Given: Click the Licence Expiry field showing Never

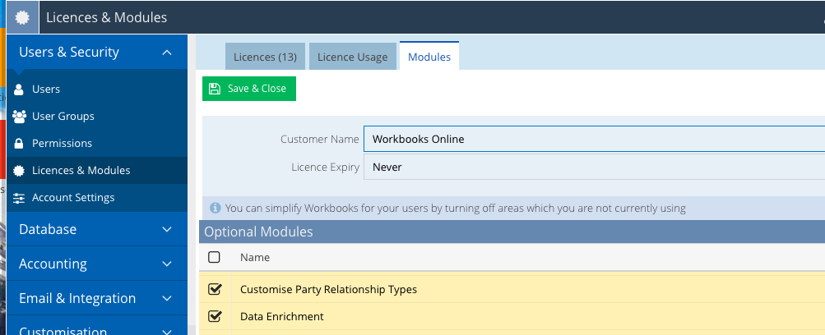Looking at the screenshot, I should 595,167.
